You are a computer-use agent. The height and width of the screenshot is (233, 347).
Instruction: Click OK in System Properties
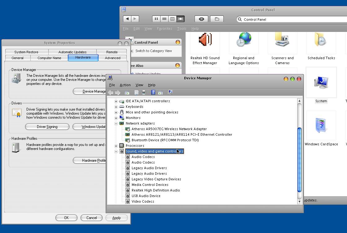(66, 218)
